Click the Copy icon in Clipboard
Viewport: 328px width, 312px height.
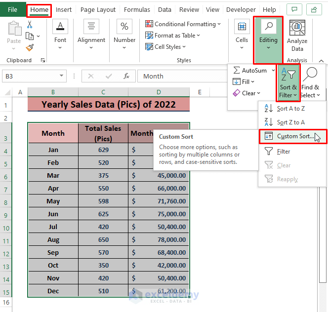[30, 36]
